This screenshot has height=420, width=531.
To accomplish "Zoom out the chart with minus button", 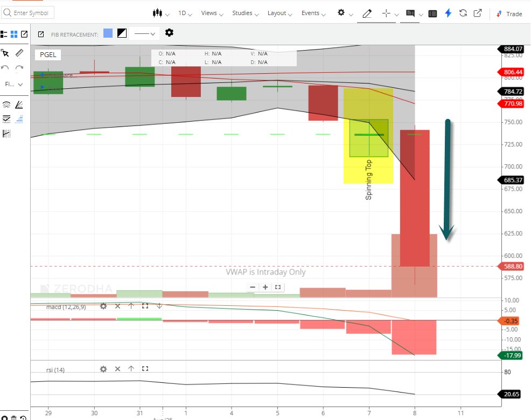I will coord(253,287).
